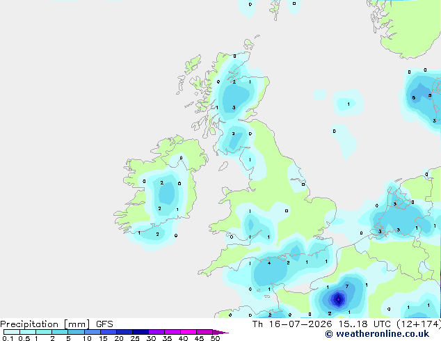Viewport: 441px width, 341px height.
Task: Pick the 45–50 mm legend swatch
Action: (205, 332)
